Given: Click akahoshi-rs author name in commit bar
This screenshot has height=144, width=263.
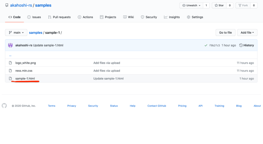Looking at the screenshot, I should tap(24, 45).
